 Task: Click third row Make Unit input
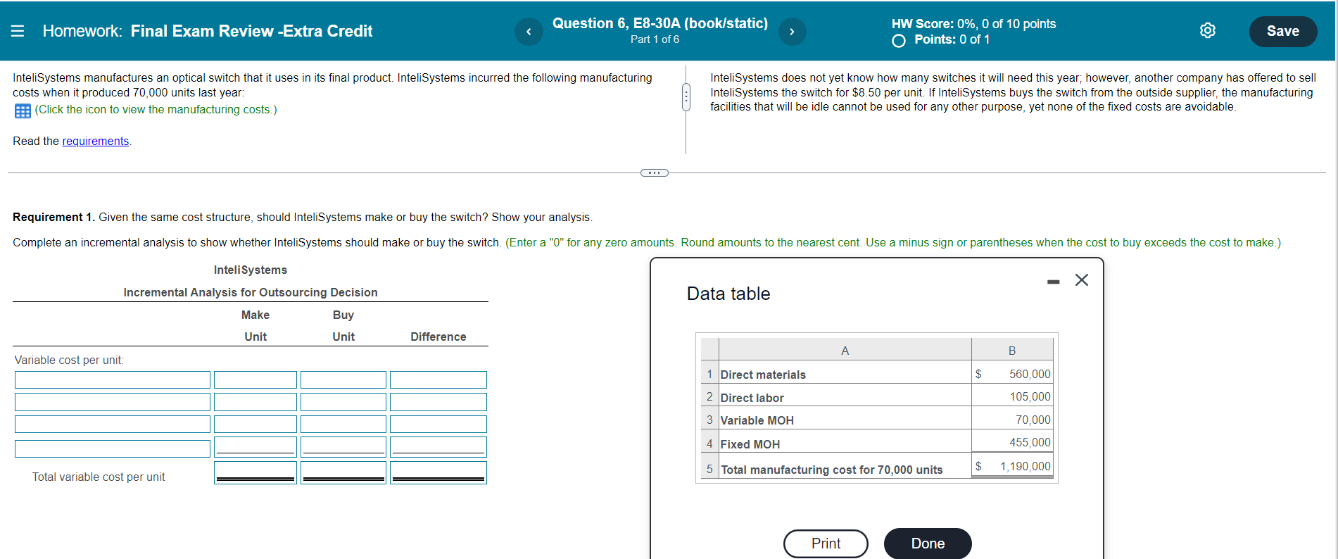(x=255, y=424)
